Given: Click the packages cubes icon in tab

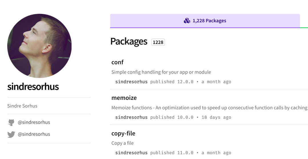Looking at the screenshot, I should pyautogui.click(x=187, y=21).
